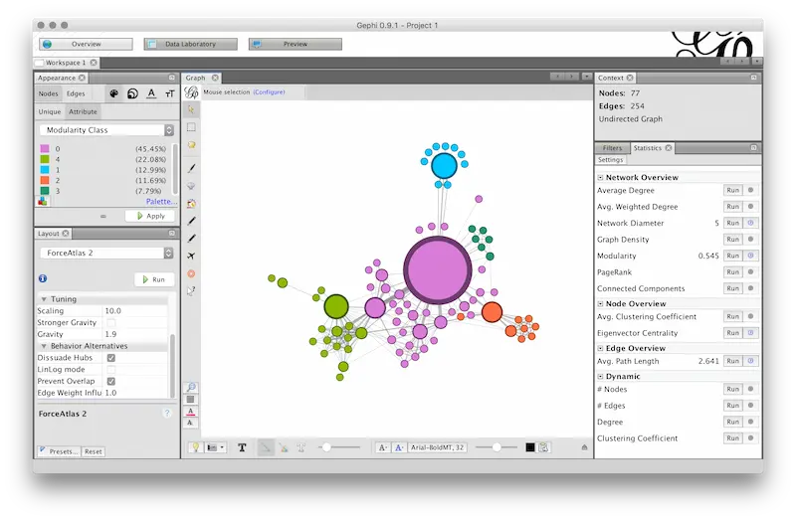796x520 pixels.
Task: Collapse the Edge Overview section
Action: [x=601, y=349]
